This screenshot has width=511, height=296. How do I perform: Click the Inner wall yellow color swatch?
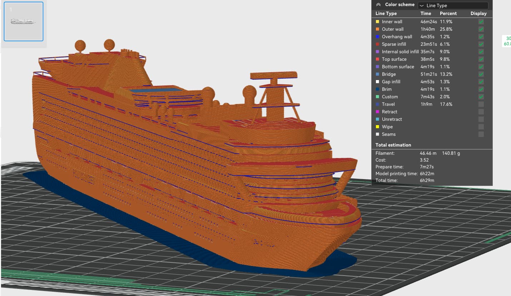pyautogui.click(x=377, y=21)
